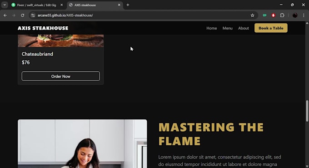
Task: Click the address bar URL
Action: point(65,15)
